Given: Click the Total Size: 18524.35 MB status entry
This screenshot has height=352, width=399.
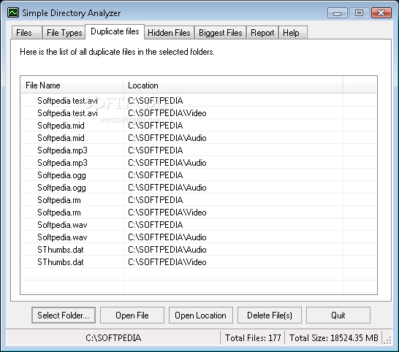Looking at the screenshot, I should [x=334, y=337].
